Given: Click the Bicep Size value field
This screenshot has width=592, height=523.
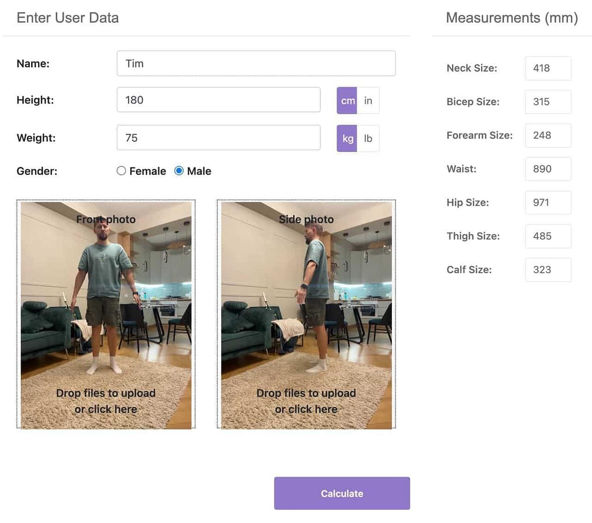Looking at the screenshot, I should pos(547,102).
